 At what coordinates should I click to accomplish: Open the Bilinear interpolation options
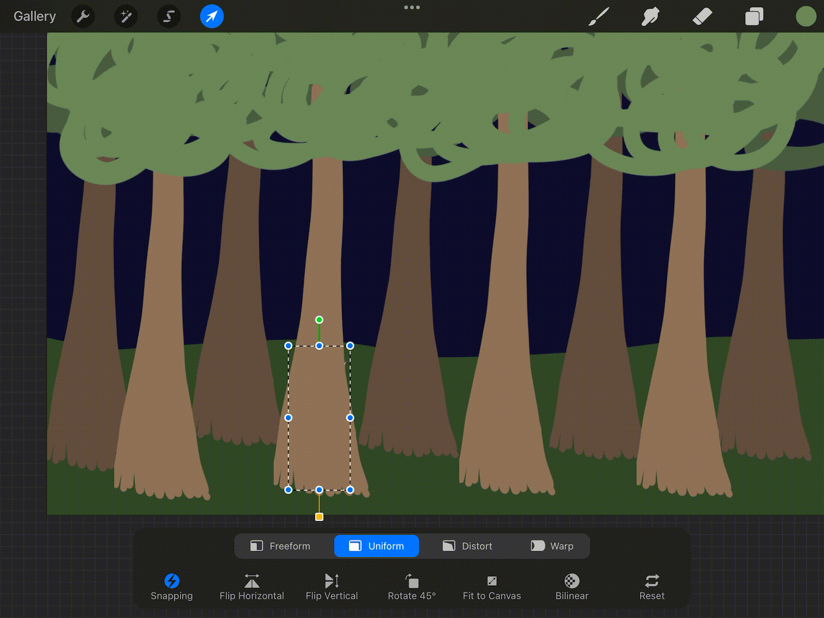pos(572,587)
